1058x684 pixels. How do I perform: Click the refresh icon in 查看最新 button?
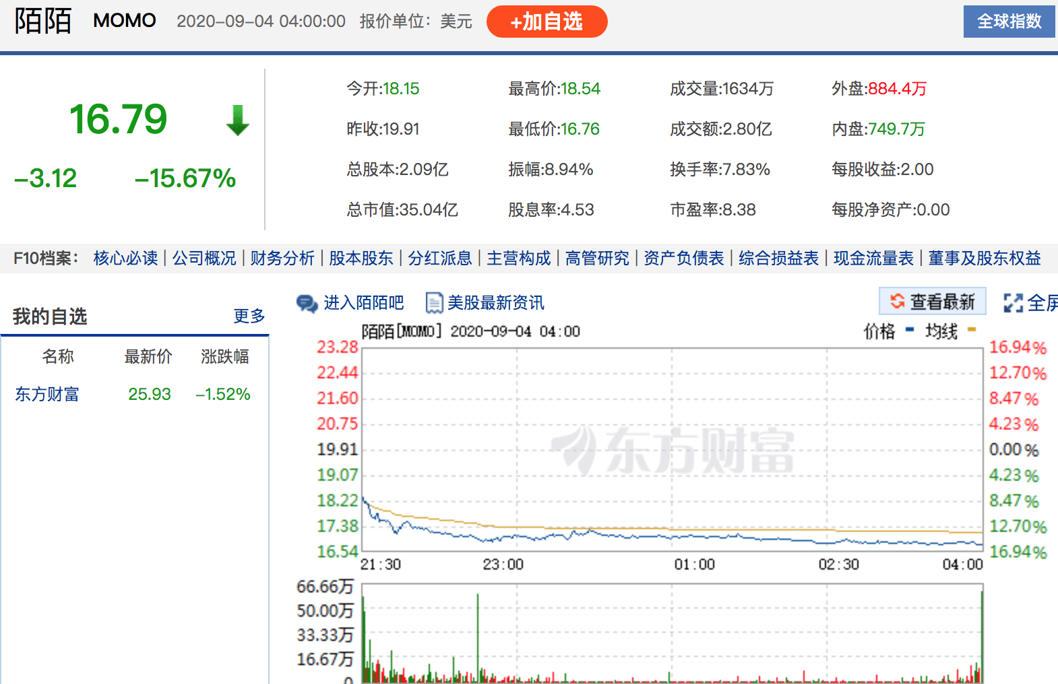(897, 302)
